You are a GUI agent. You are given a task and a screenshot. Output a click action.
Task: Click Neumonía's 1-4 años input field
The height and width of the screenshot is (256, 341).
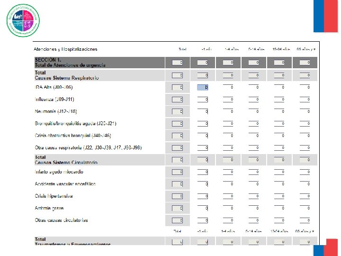(x=228, y=111)
